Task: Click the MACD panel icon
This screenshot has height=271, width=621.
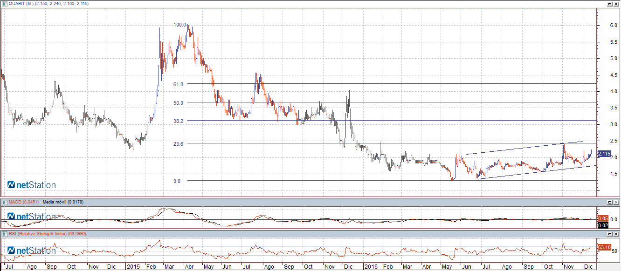Action: pyautogui.click(x=4, y=202)
